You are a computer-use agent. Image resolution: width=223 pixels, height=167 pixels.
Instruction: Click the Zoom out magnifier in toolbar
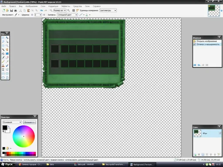(51, 10)
